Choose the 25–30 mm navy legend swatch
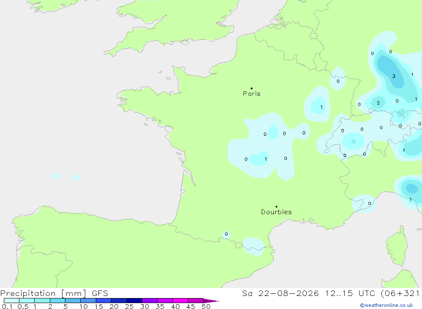422x309 pixels. 134,301
